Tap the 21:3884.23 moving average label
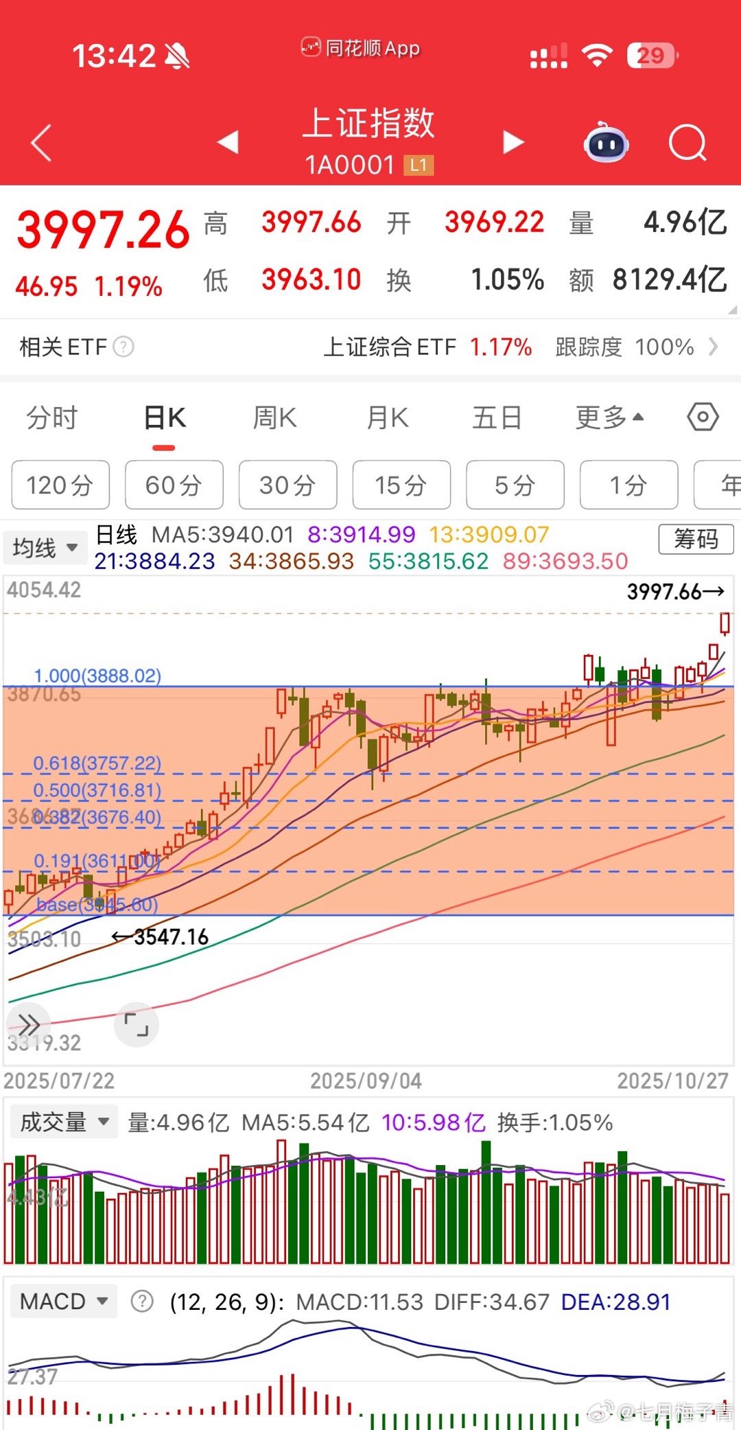Screen dimensions: 741x1430 pos(154,561)
